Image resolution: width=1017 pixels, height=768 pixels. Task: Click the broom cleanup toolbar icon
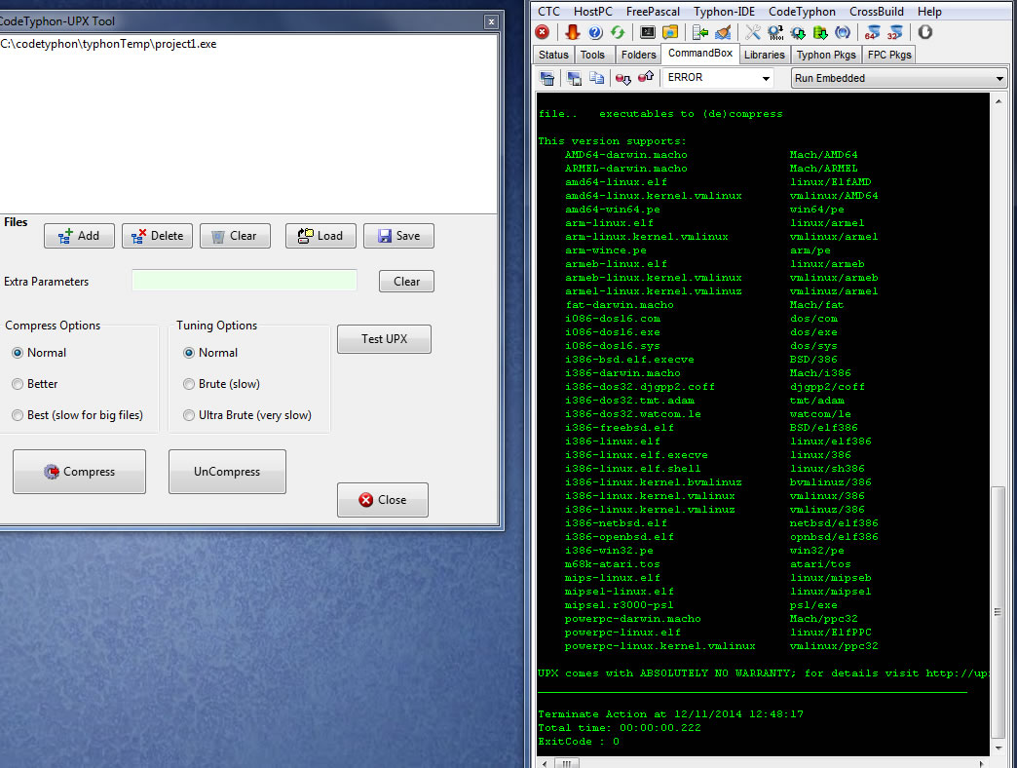coord(723,32)
